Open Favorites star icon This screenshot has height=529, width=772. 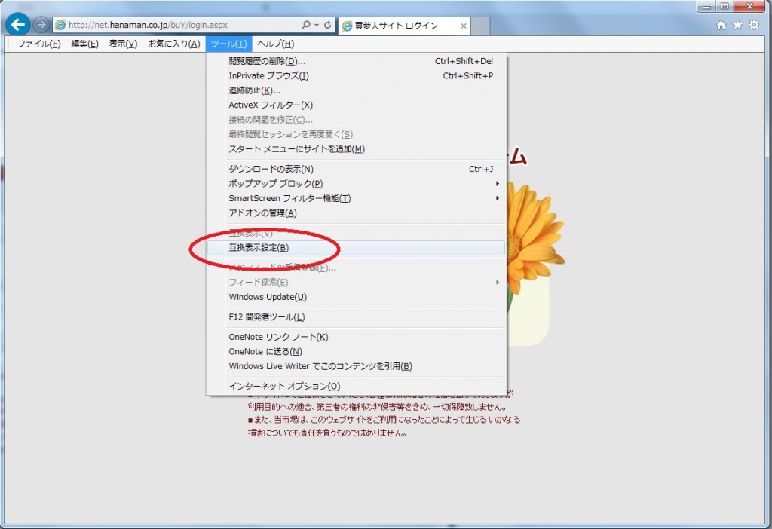(x=737, y=26)
